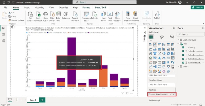Image resolution: width=205 pixels, height=106 pixels.
Task: Open the filter icon below the chart
Action: [123, 93]
